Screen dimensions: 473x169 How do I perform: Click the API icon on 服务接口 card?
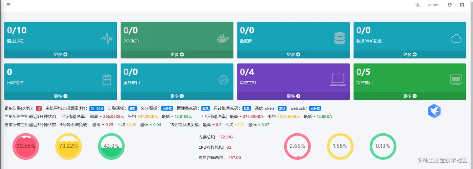click(x=223, y=80)
